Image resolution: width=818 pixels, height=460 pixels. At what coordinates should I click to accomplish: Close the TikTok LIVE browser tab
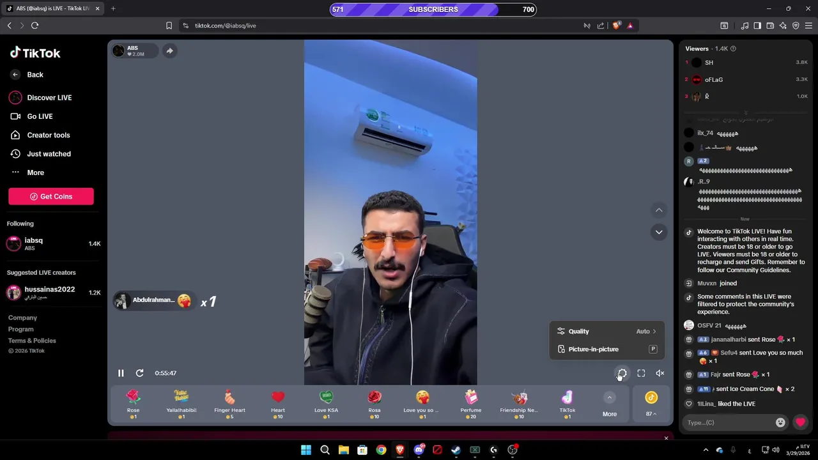click(97, 9)
